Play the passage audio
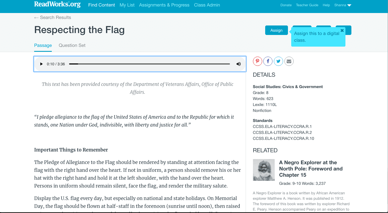This screenshot has width=388, height=213. (x=41, y=64)
